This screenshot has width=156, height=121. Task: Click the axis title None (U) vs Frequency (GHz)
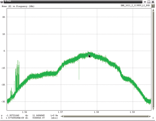pos(18,6)
